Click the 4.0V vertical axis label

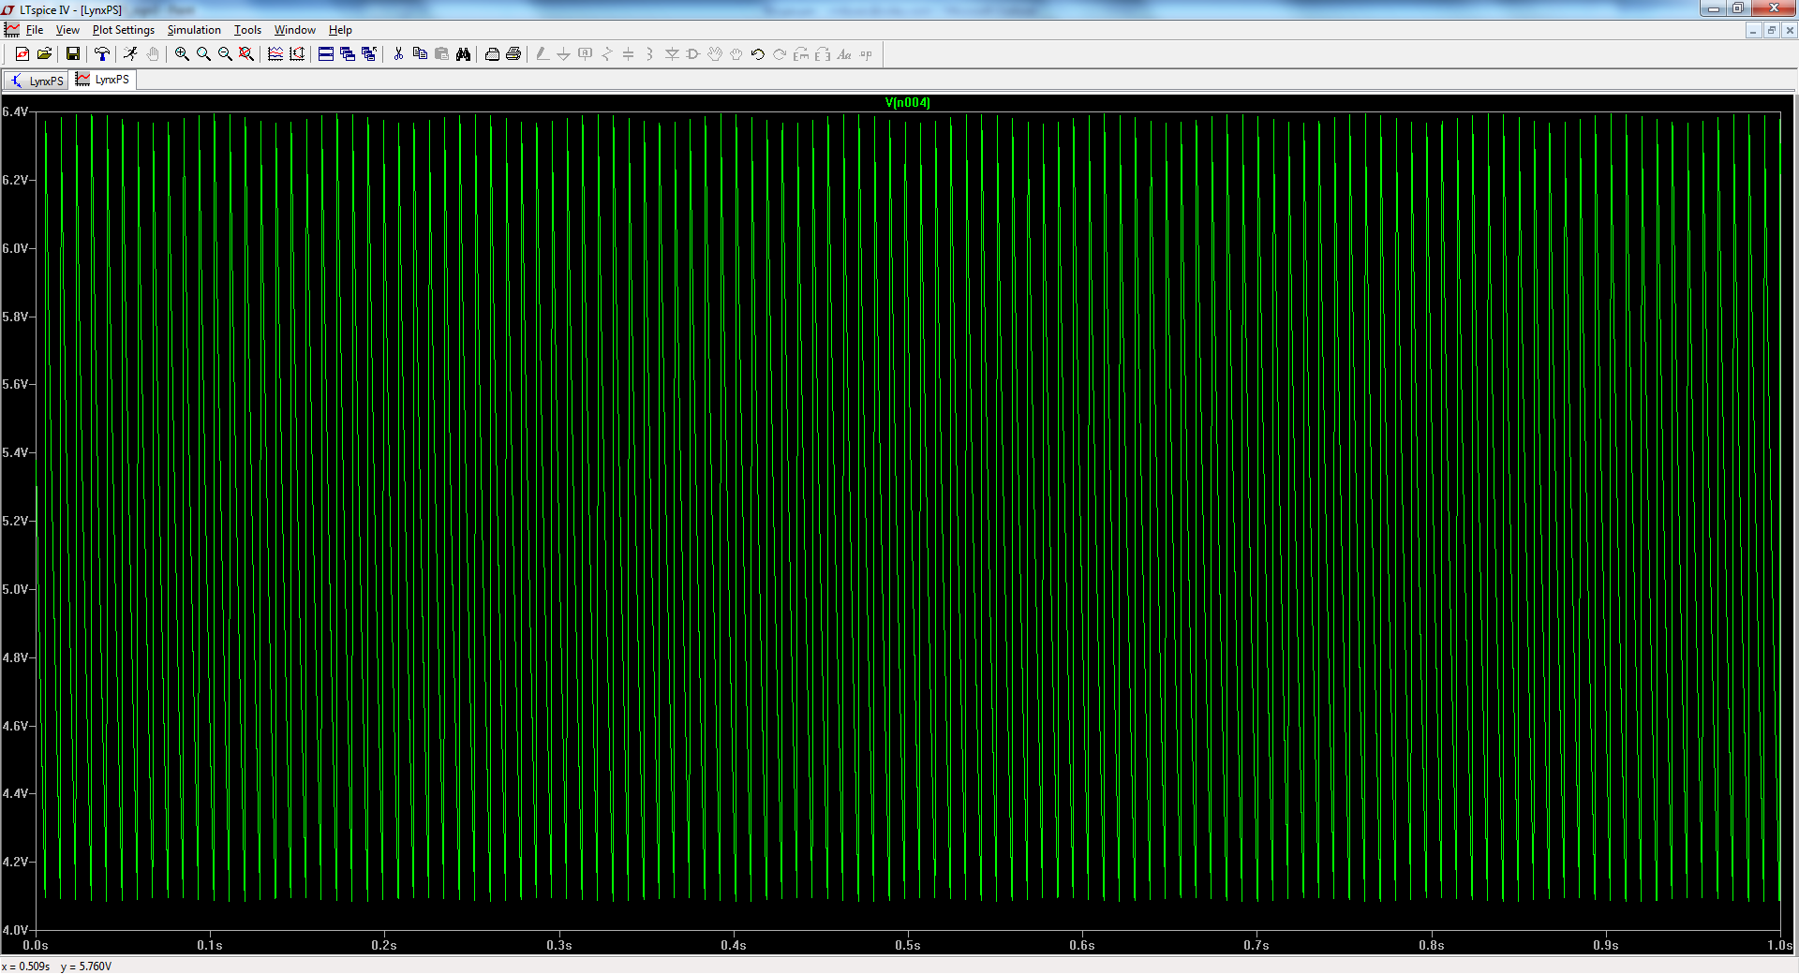(x=15, y=930)
